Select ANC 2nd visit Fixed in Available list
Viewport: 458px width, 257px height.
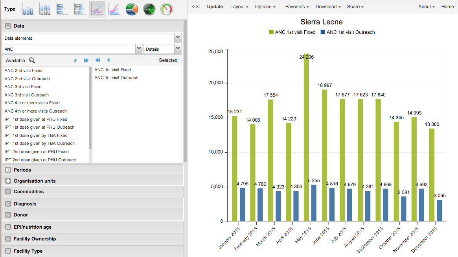[24, 70]
